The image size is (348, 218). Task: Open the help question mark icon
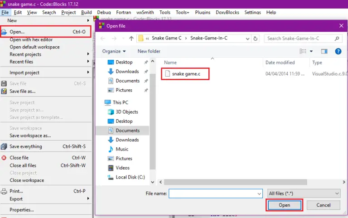[338, 51]
